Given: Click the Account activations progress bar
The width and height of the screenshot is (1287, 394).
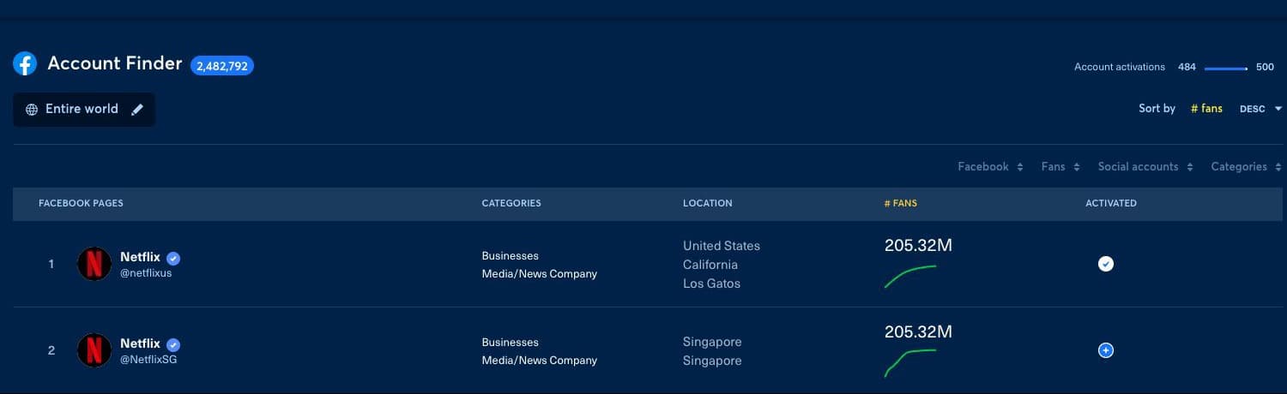Looking at the screenshot, I should [x=1226, y=67].
